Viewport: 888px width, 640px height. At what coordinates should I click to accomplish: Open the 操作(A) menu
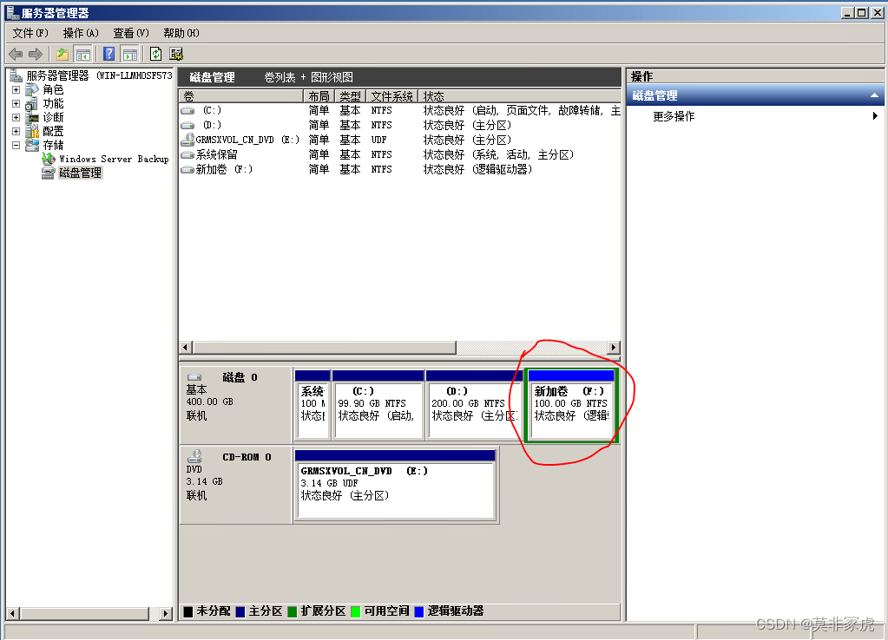point(81,33)
